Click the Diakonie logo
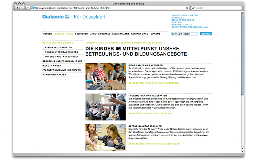258x161 pixels. (56, 17)
